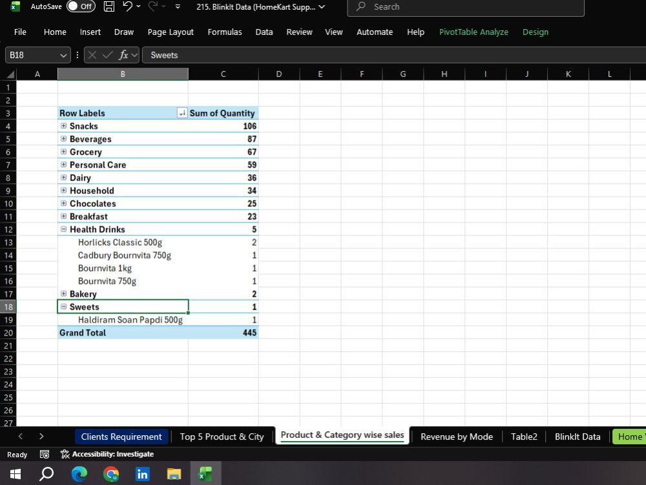This screenshot has height=485, width=646.
Task: Open the Formulas tab
Action: (x=225, y=32)
